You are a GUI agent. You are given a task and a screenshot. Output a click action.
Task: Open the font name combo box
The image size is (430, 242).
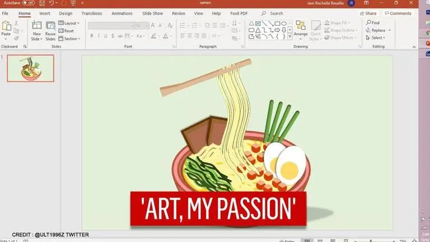pos(111,26)
